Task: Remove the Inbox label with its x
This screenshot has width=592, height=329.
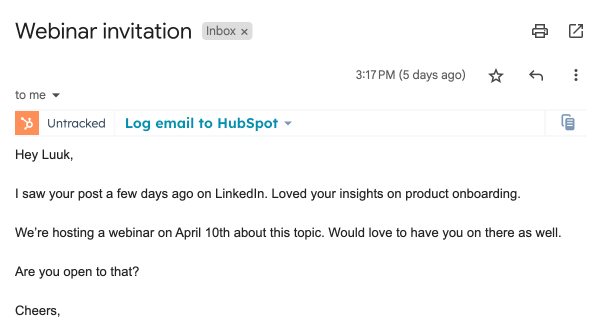Action: click(x=244, y=32)
